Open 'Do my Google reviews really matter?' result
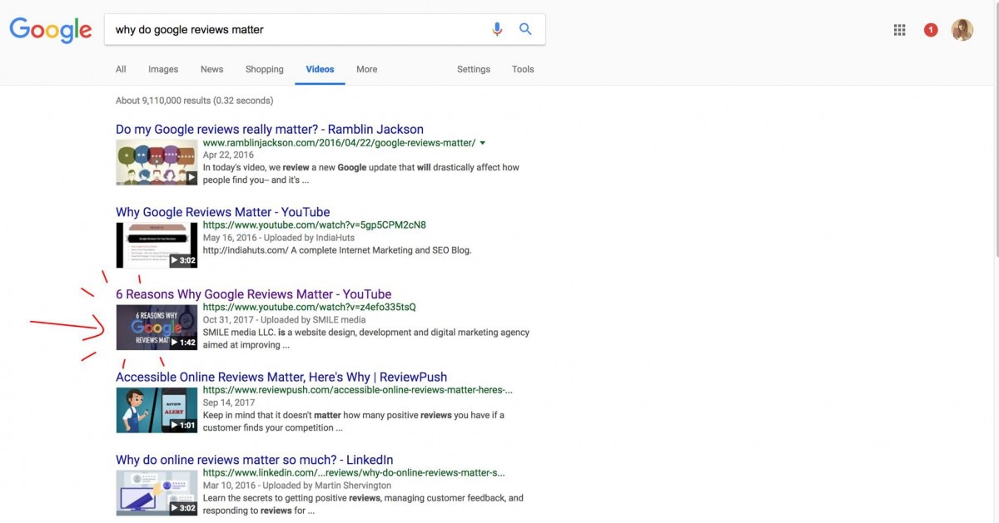Image resolution: width=999 pixels, height=523 pixels. 270,129
